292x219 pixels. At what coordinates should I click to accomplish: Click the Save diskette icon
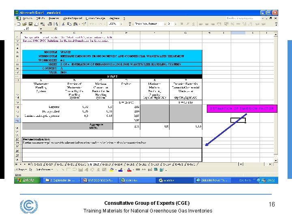click(x=30, y=24)
